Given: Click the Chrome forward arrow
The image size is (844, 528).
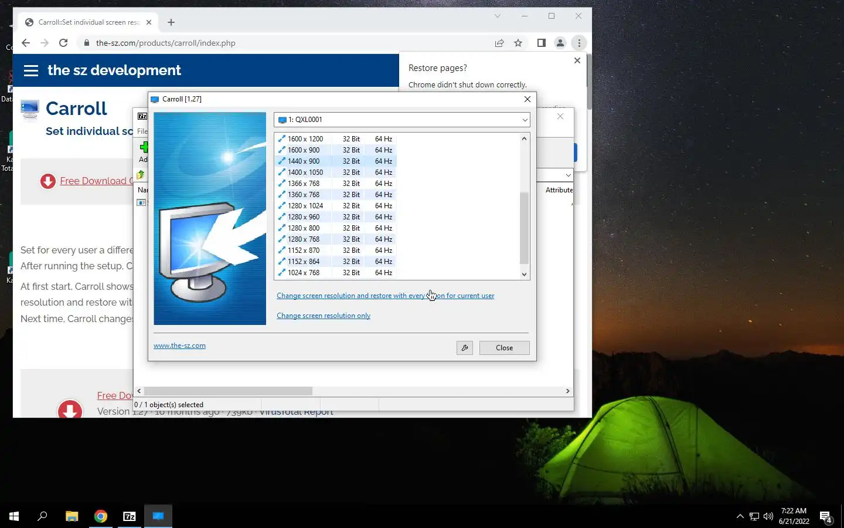Looking at the screenshot, I should [x=45, y=43].
